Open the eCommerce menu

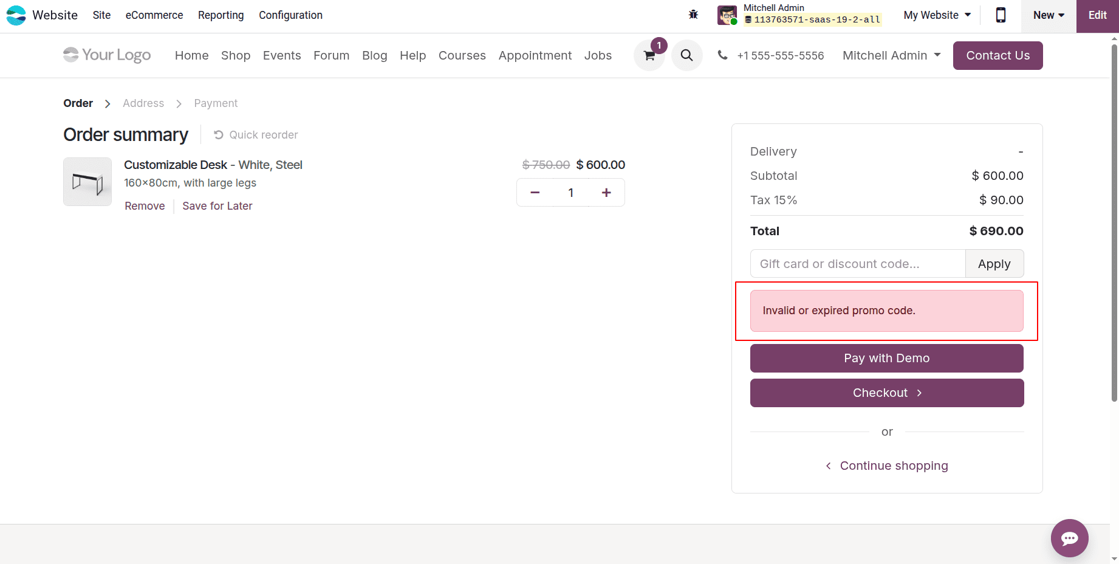[154, 15]
